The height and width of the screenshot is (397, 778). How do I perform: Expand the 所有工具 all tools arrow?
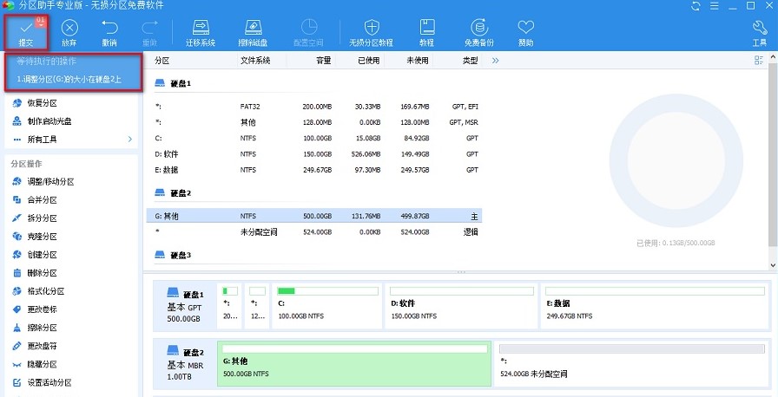point(130,139)
